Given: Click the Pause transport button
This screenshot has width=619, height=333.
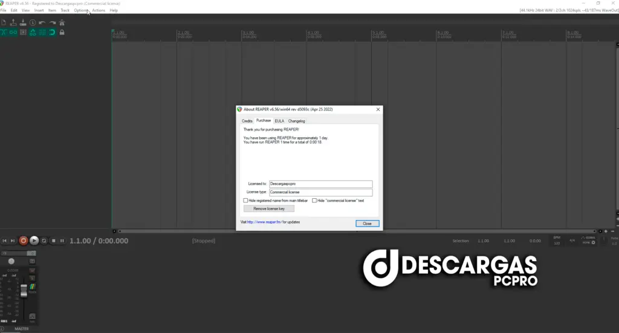Looking at the screenshot, I should click(62, 241).
